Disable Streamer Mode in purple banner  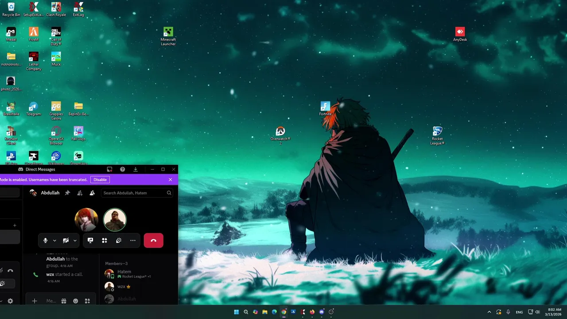pos(100,179)
